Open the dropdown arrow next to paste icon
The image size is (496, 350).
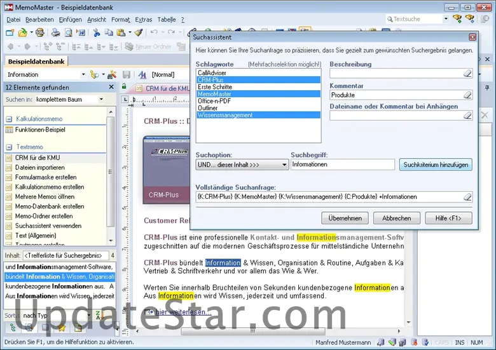(x=130, y=32)
